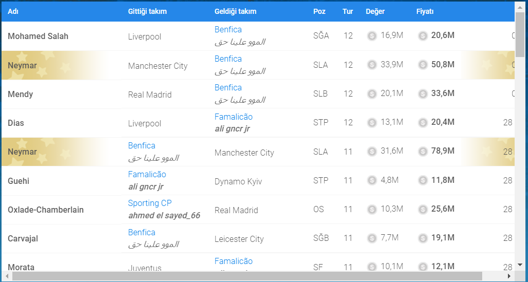The height and width of the screenshot is (282, 528).
Task: Click coin icon next to 78,9M price
Action: pos(423,152)
